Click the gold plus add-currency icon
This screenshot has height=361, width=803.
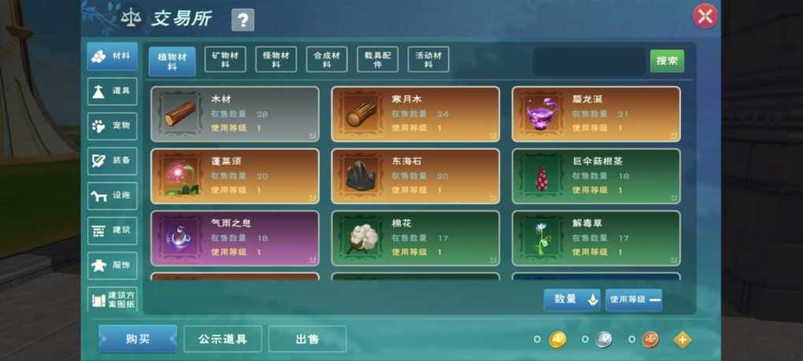coord(682,340)
